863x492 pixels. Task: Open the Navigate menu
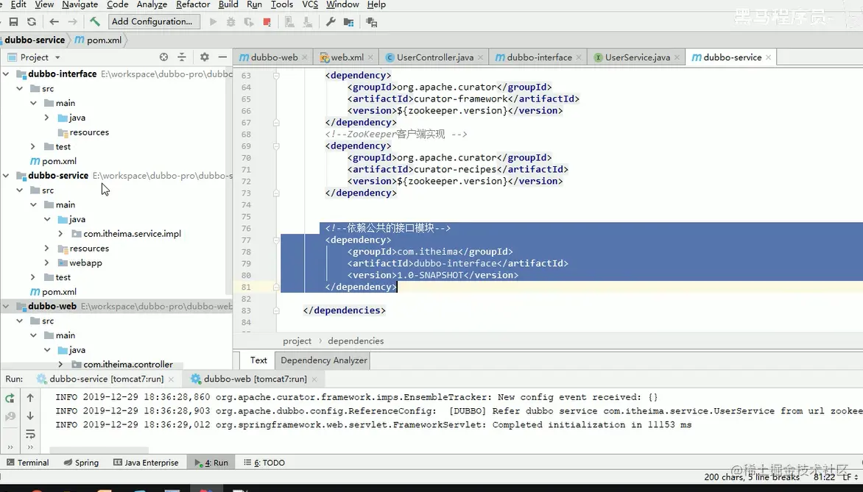(80, 4)
